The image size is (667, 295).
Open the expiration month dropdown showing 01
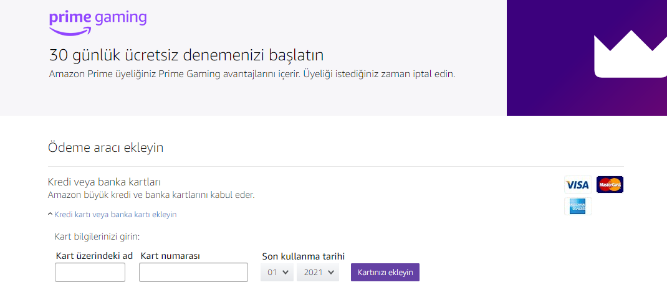(277, 273)
